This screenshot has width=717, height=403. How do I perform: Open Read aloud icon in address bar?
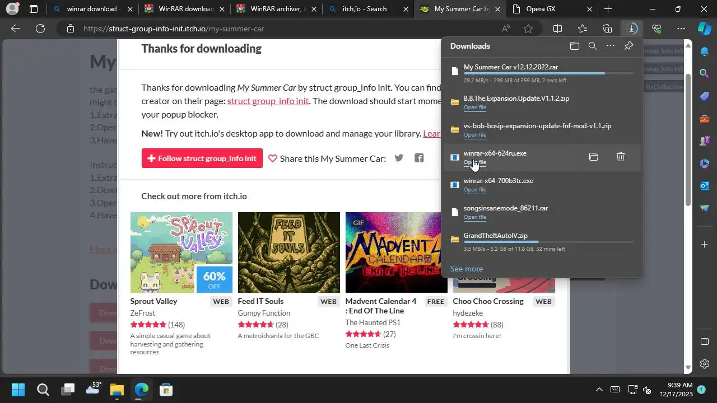[x=506, y=29]
